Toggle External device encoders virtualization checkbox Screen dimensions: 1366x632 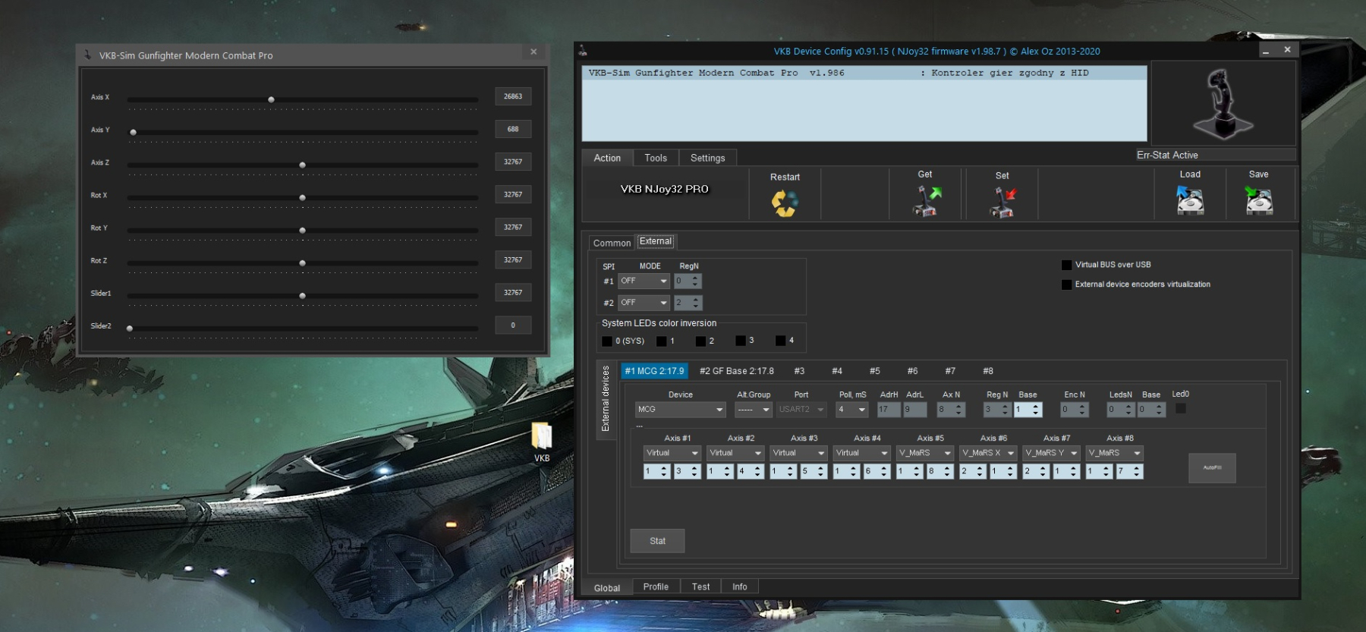click(x=1066, y=285)
